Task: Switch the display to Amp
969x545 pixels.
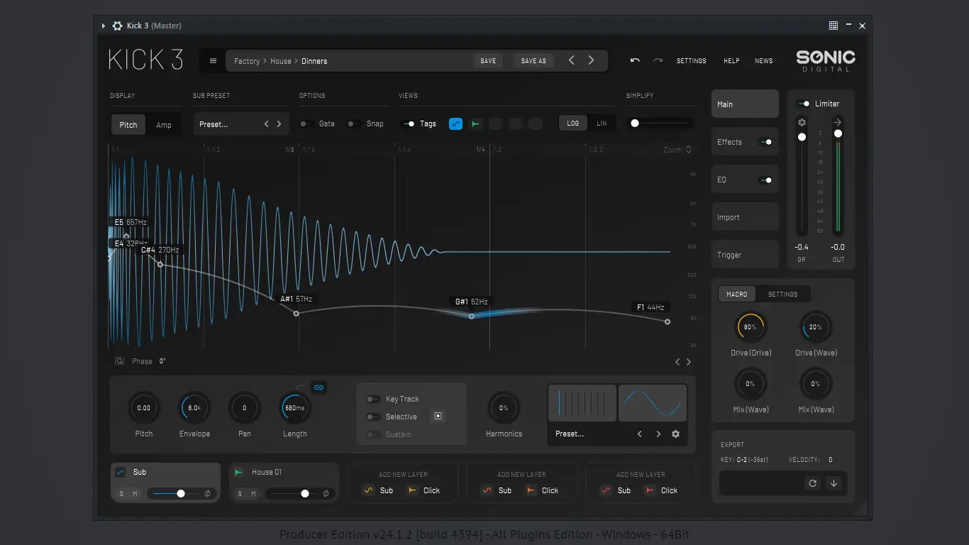Action: [x=164, y=125]
